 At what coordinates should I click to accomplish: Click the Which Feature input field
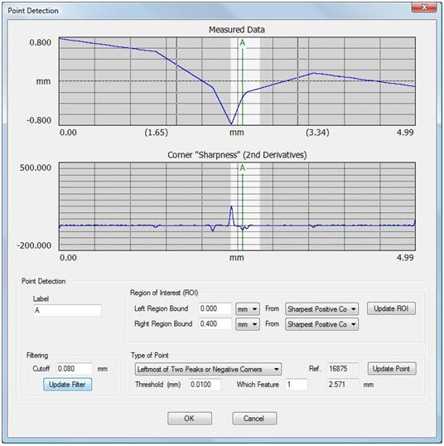coord(297,385)
